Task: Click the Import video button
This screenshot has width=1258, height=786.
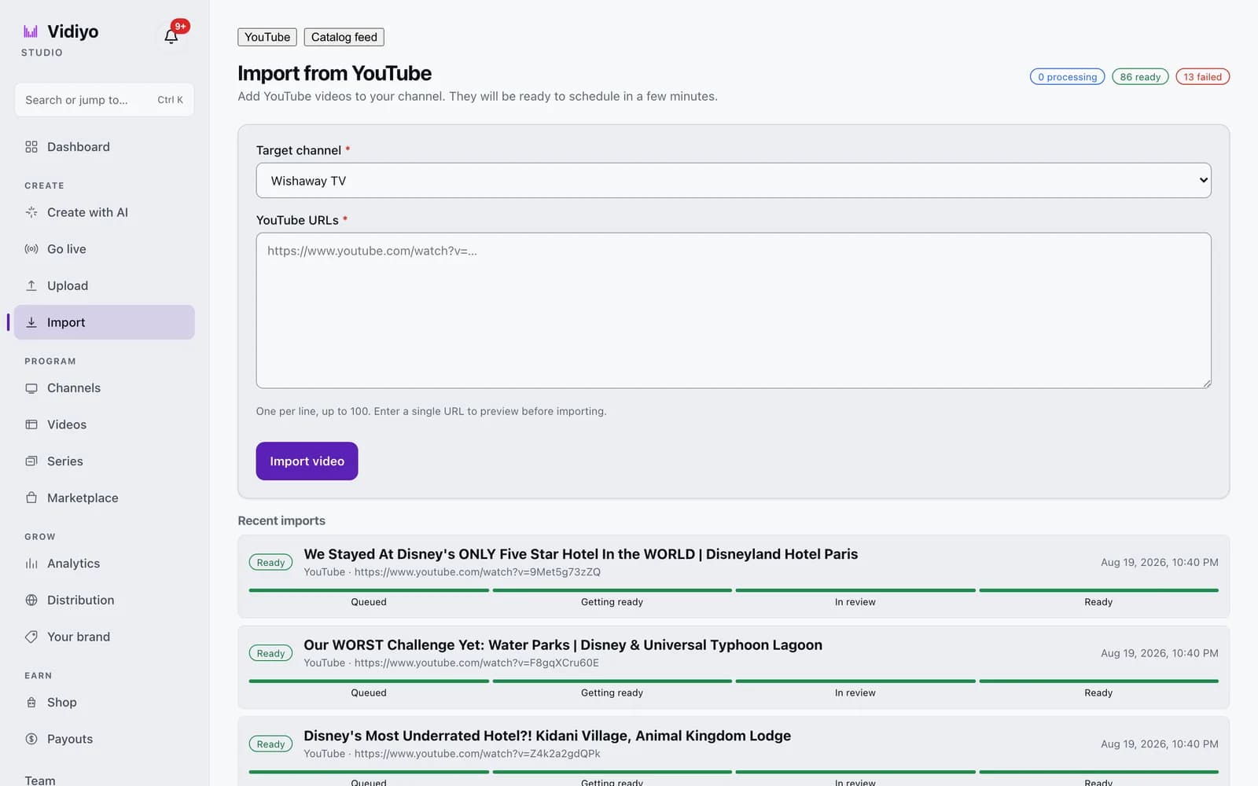Action: coord(307,461)
